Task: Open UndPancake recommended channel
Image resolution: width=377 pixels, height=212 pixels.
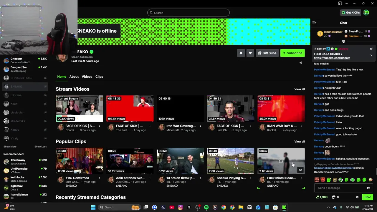Action: [25, 170]
